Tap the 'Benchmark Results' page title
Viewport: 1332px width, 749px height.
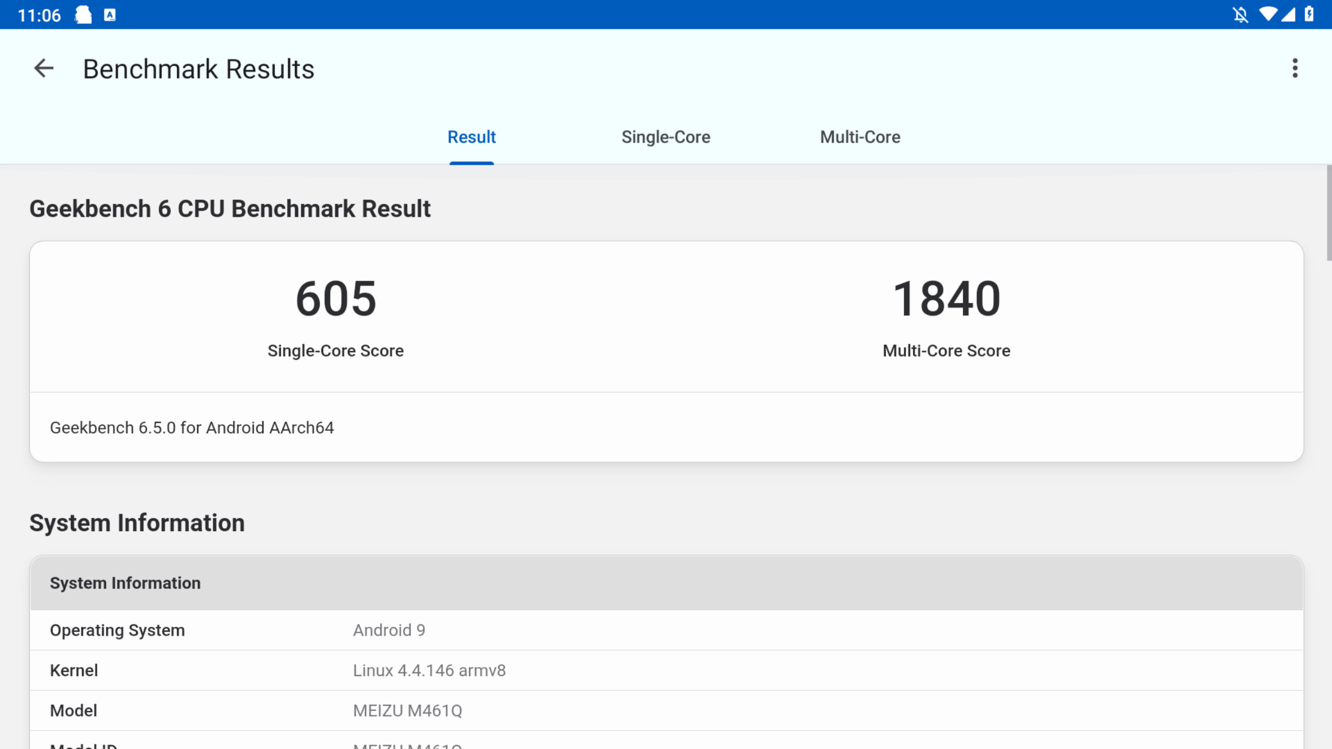(x=198, y=69)
